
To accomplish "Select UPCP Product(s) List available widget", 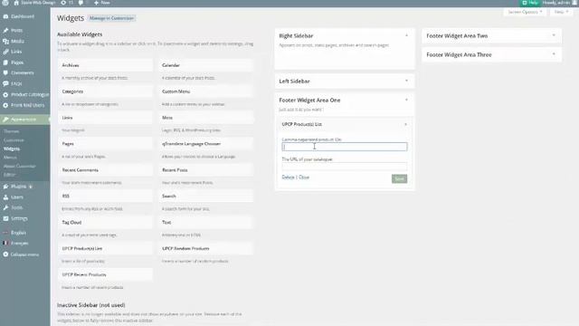I will pos(105,249).
